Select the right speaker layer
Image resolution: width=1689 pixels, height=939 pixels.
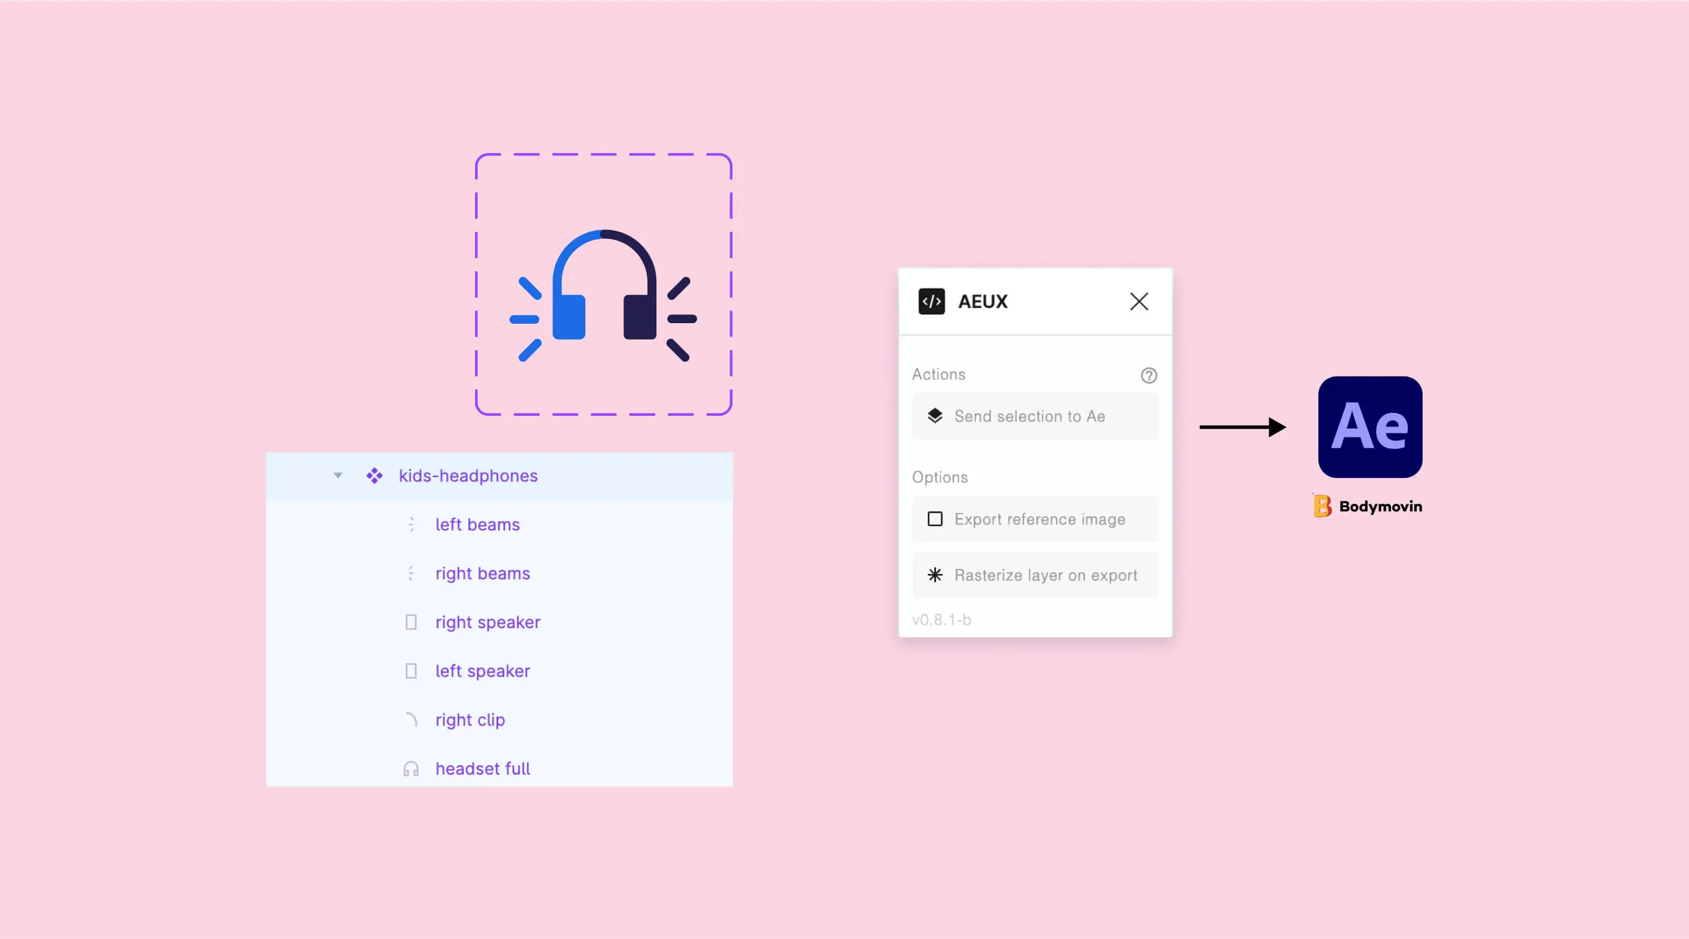[x=500, y=622]
